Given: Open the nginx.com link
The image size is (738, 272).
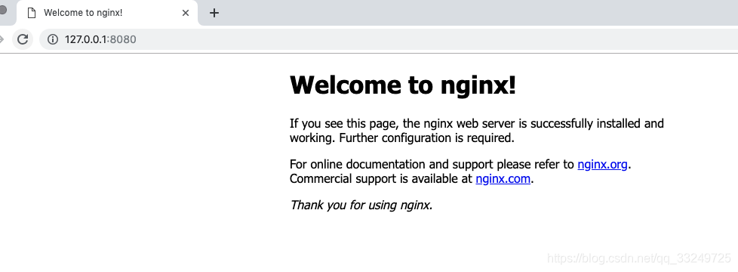Looking at the screenshot, I should (503, 179).
